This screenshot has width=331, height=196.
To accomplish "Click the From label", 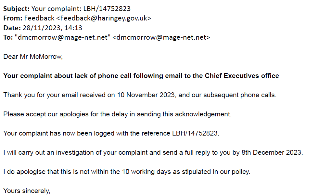I will click(x=13, y=18).
